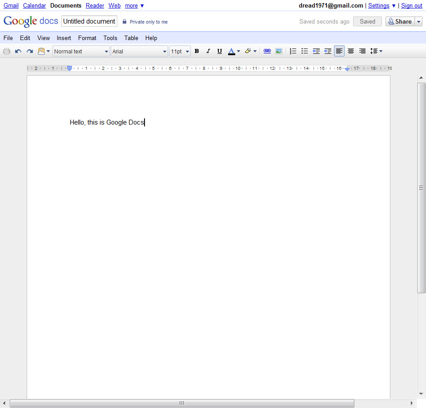
Task: Open the Reader link
Action: coord(95,6)
